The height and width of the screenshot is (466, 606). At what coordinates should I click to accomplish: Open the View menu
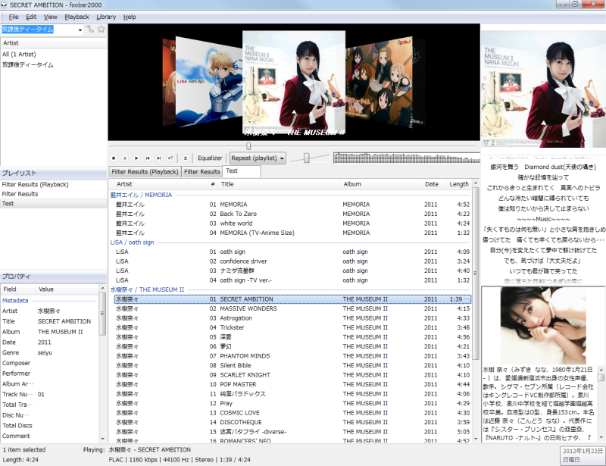pyautogui.click(x=50, y=17)
